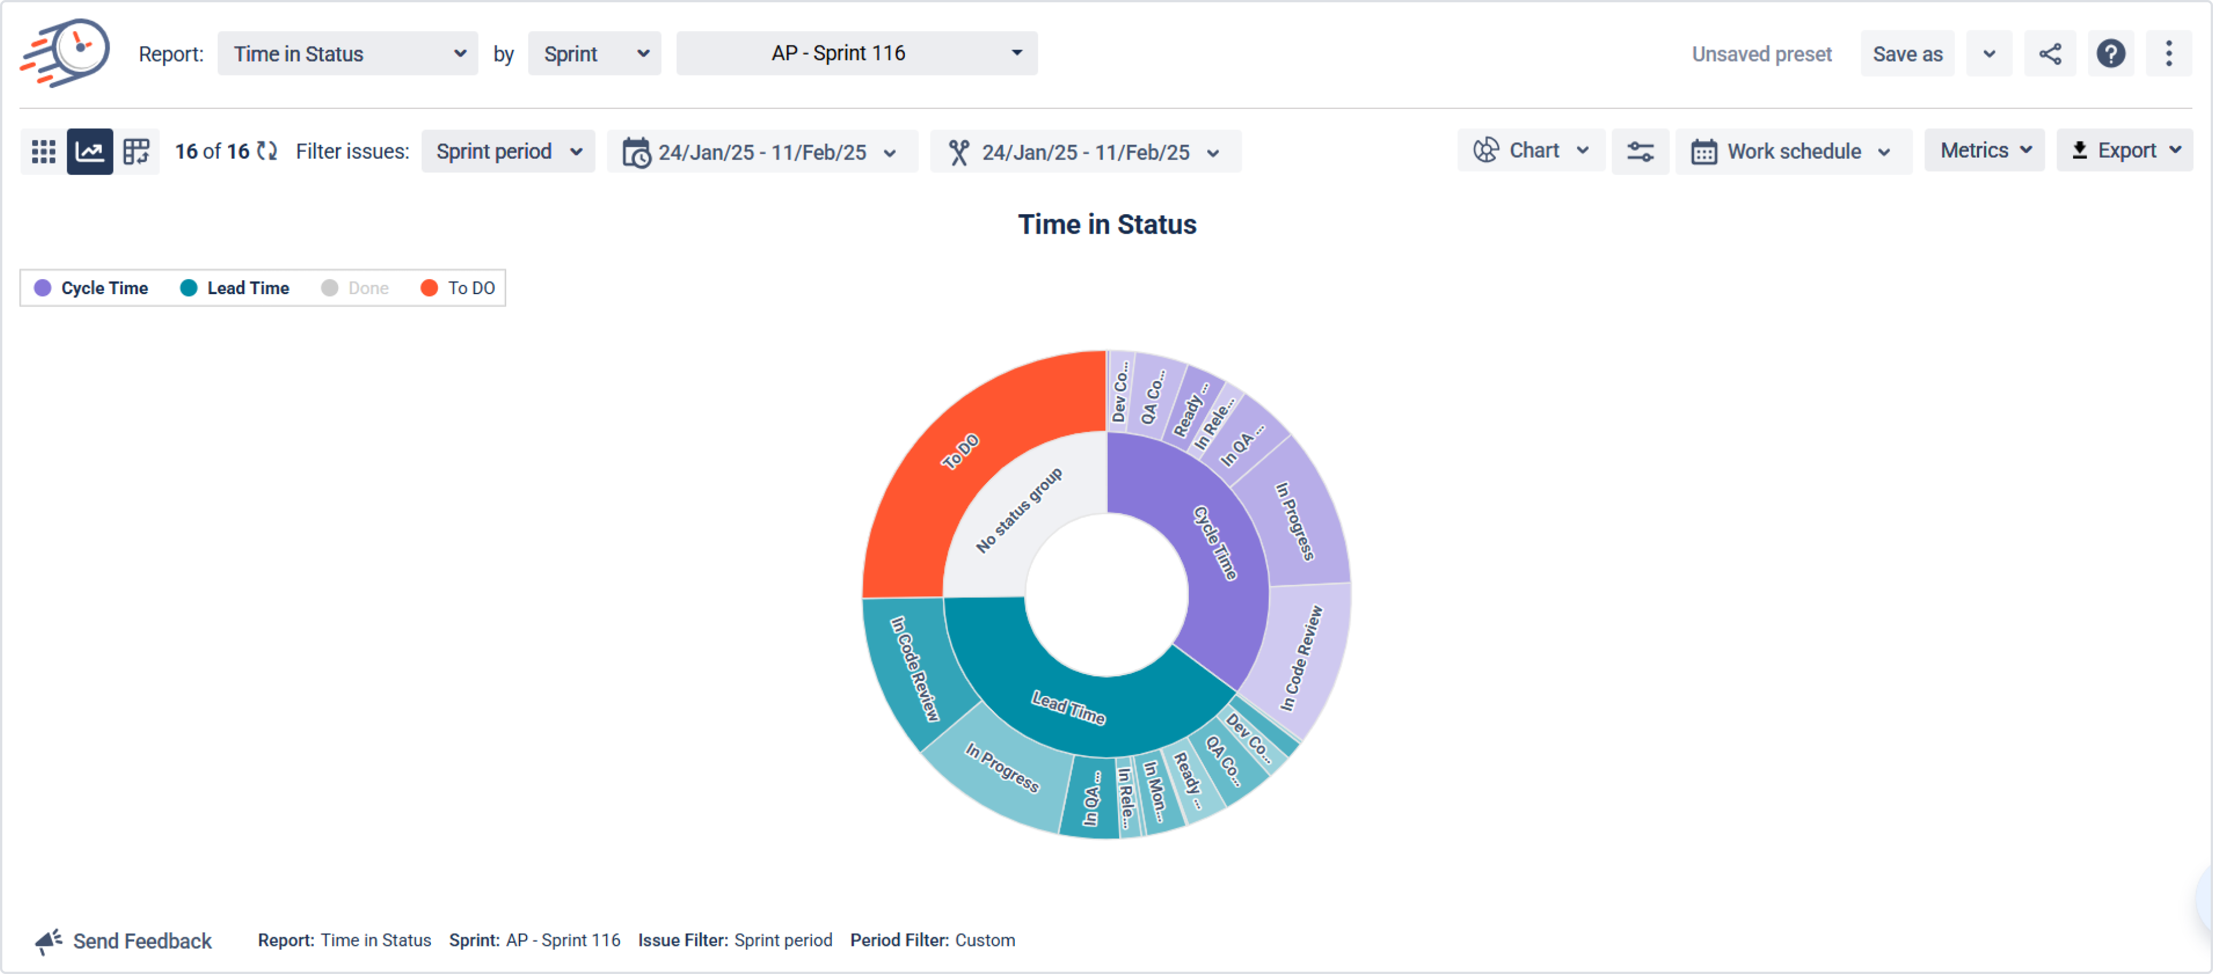This screenshot has height=974, width=2213.
Task: Open the three-dot more options menu
Action: click(x=2168, y=54)
